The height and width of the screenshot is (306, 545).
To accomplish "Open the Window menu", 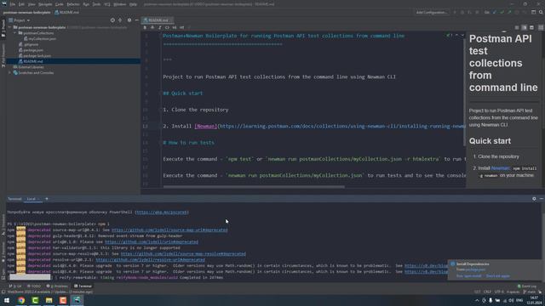I will tap(119, 4).
